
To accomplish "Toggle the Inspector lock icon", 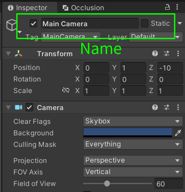I will click(167, 7).
